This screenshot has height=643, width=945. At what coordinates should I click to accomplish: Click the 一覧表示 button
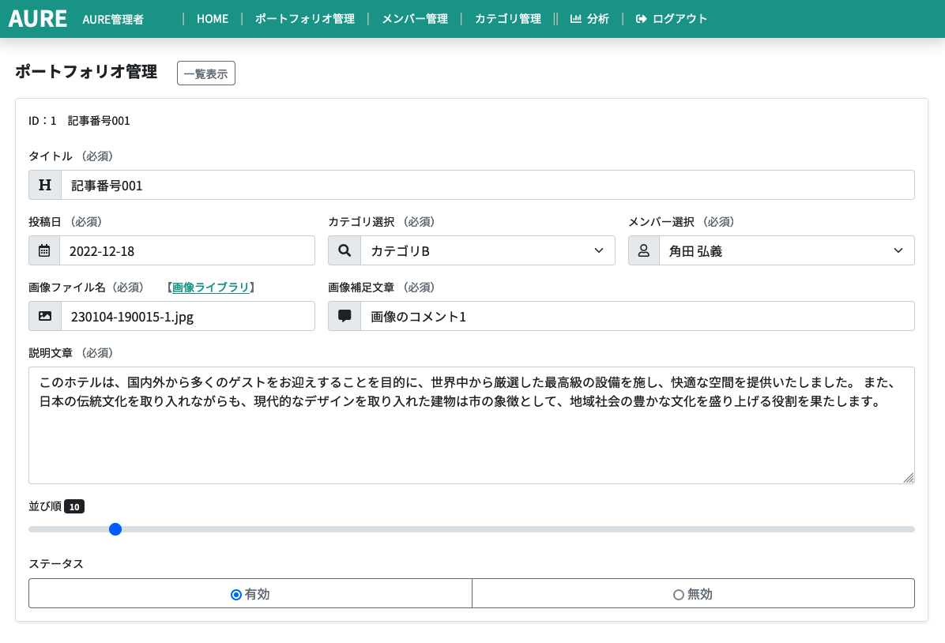(x=205, y=73)
